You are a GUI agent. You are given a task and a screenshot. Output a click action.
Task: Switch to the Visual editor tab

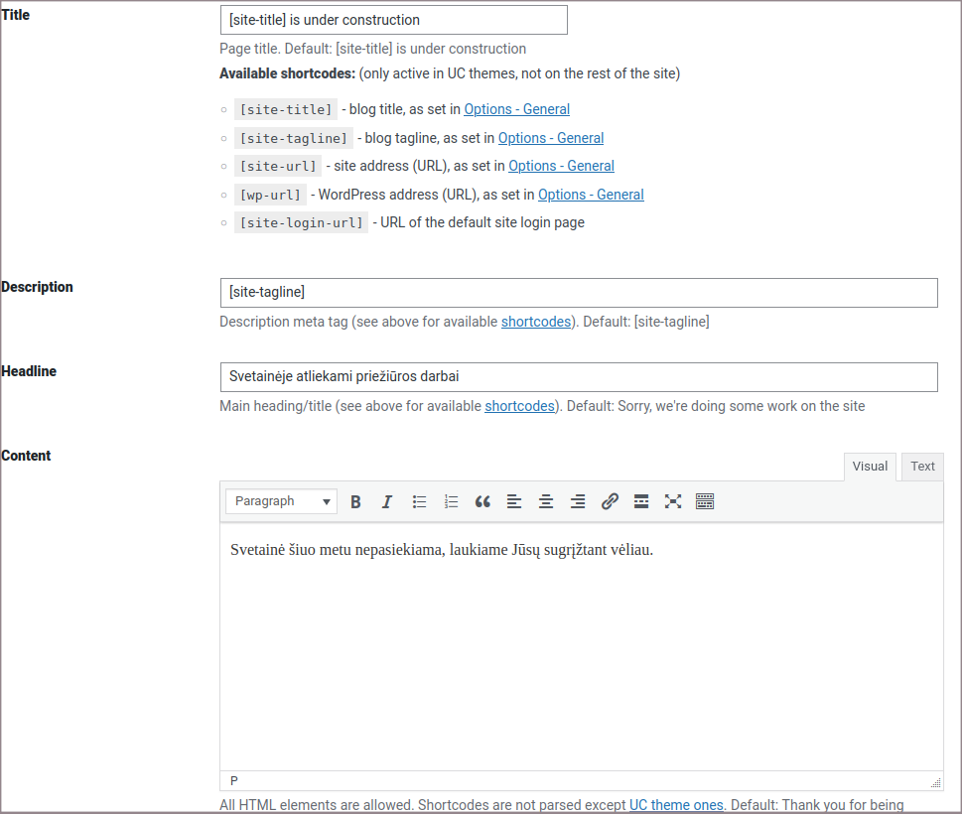[870, 467]
